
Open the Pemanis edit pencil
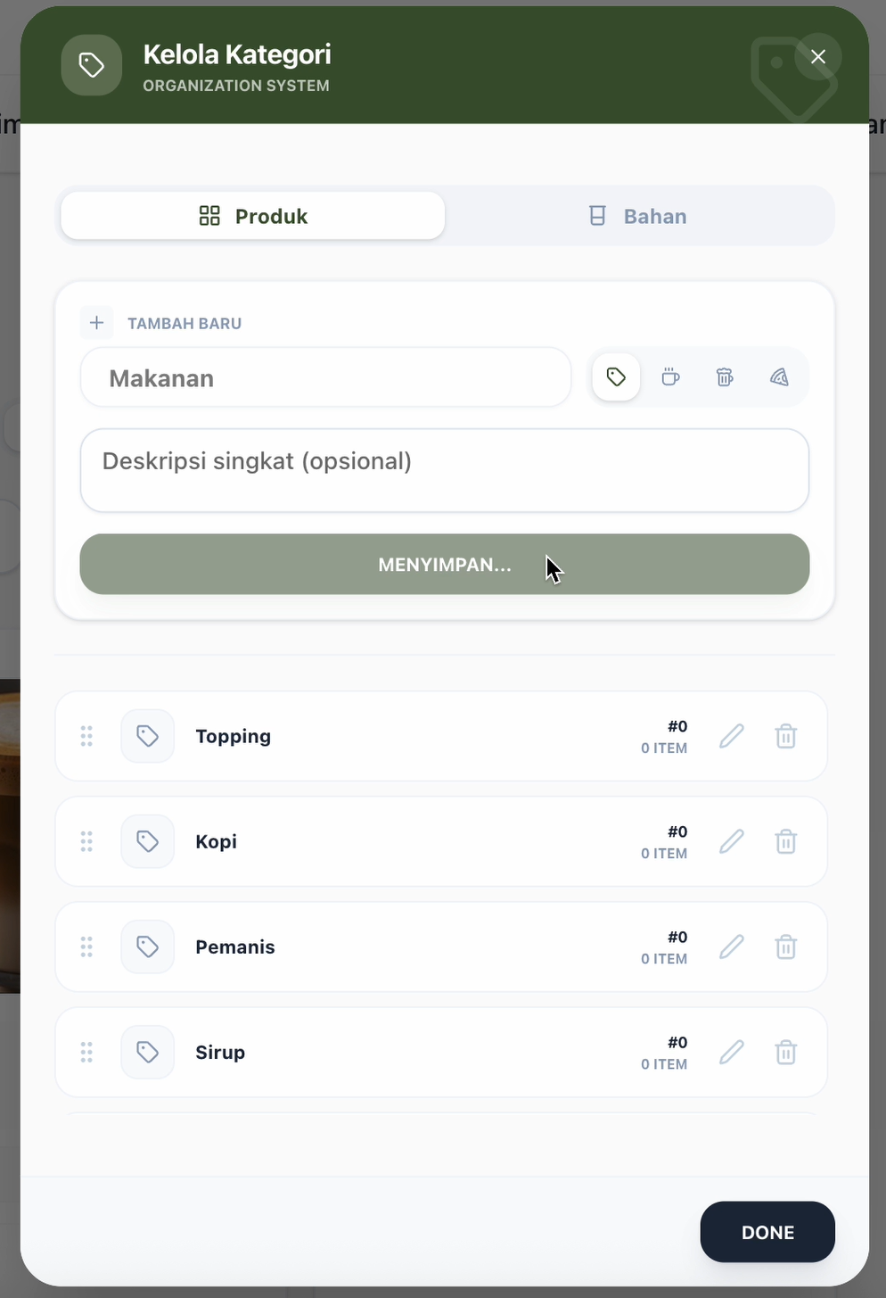(x=731, y=946)
